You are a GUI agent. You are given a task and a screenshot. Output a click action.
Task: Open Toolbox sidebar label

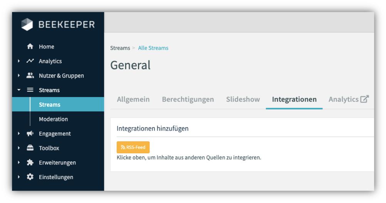tap(49, 148)
